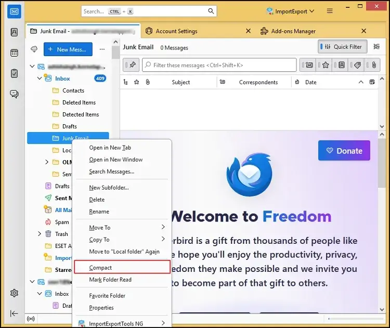Click search magnifier icon in global search

tap(211, 11)
